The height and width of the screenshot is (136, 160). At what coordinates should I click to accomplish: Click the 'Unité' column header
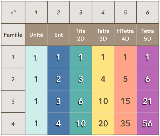pyautogui.click(x=37, y=35)
